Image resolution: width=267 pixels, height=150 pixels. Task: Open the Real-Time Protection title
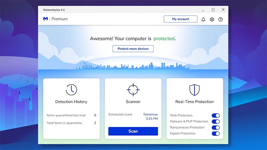click(x=195, y=102)
